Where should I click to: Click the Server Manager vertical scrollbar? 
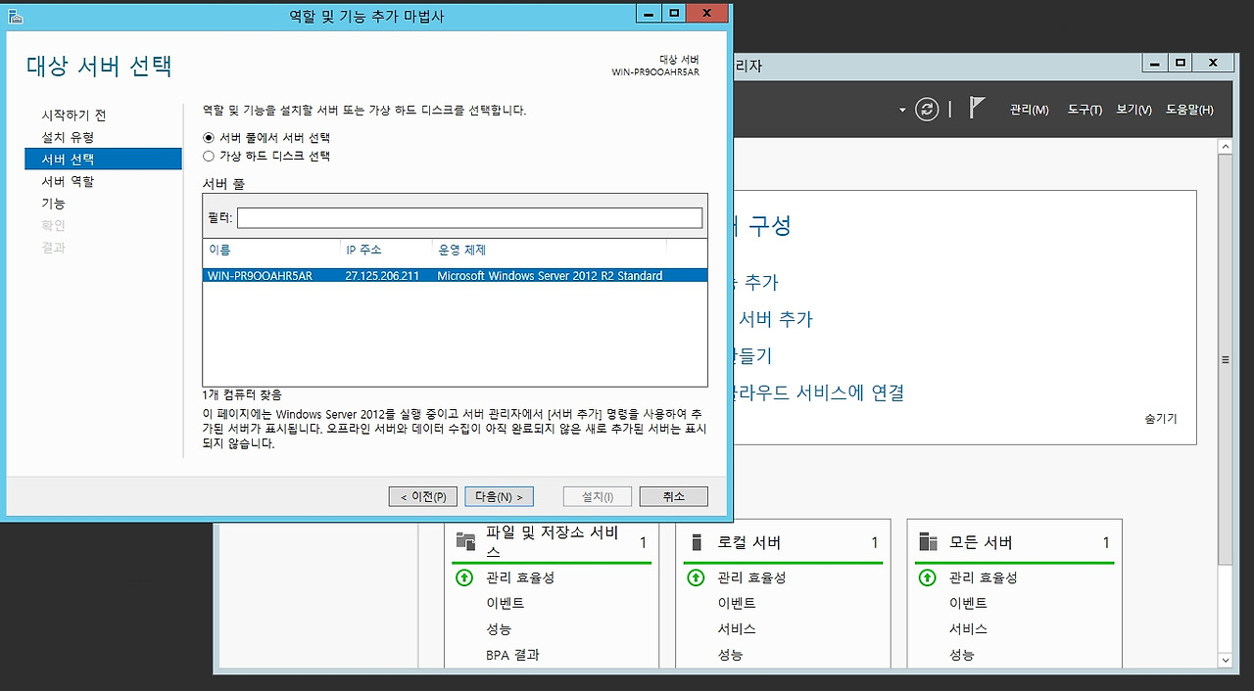[1224, 360]
